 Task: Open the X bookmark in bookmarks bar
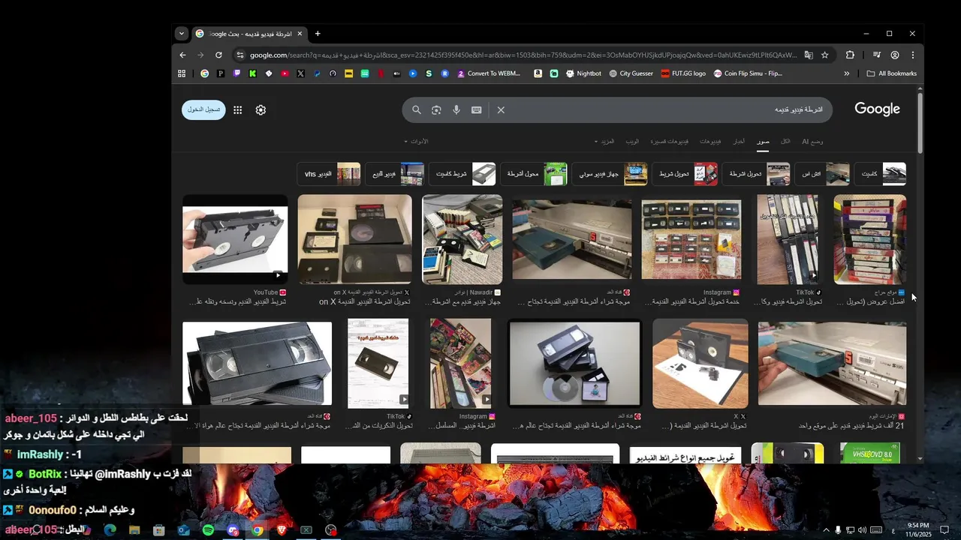(x=300, y=73)
